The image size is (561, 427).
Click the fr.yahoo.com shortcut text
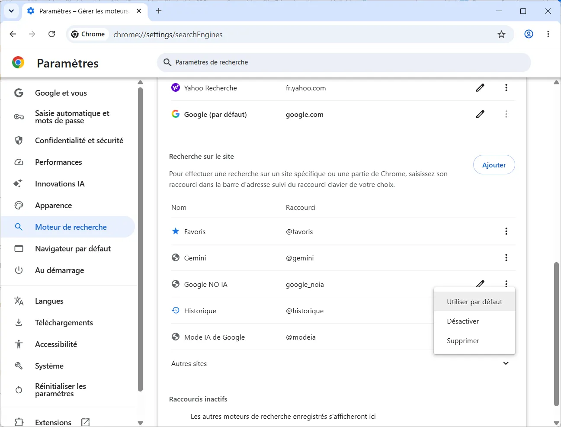(x=306, y=88)
